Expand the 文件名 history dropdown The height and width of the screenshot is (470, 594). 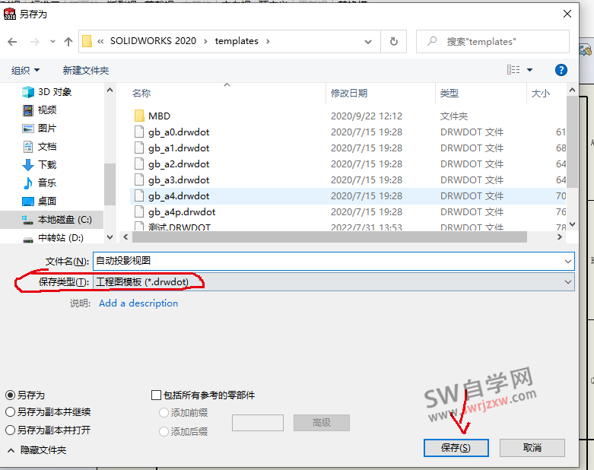pyautogui.click(x=568, y=261)
